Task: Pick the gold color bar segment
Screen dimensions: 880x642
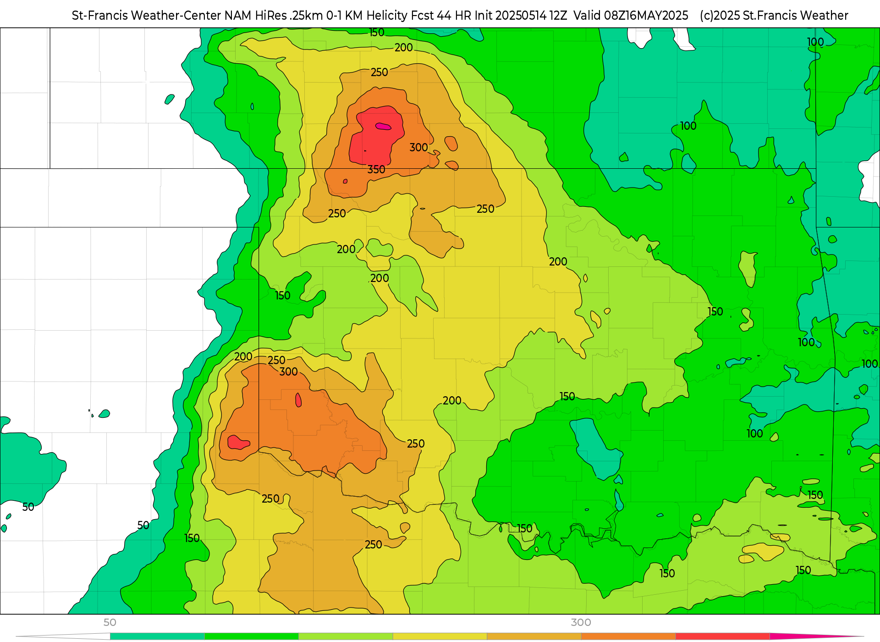Action: [534, 636]
